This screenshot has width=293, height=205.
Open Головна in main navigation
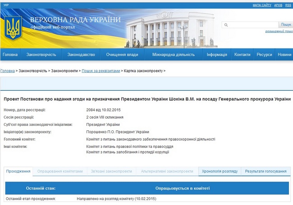(10, 54)
